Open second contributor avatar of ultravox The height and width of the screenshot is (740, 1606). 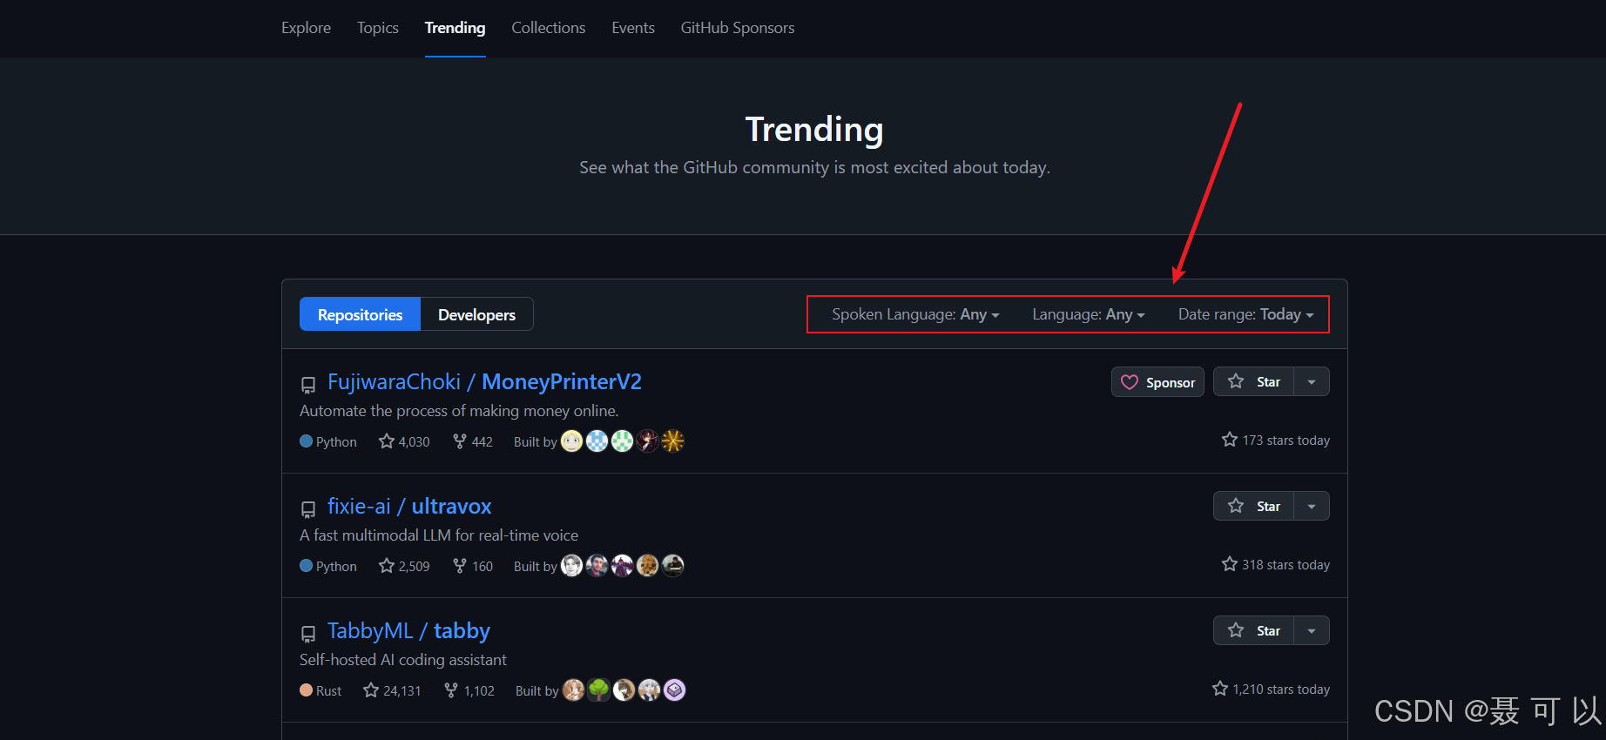(597, 566)
